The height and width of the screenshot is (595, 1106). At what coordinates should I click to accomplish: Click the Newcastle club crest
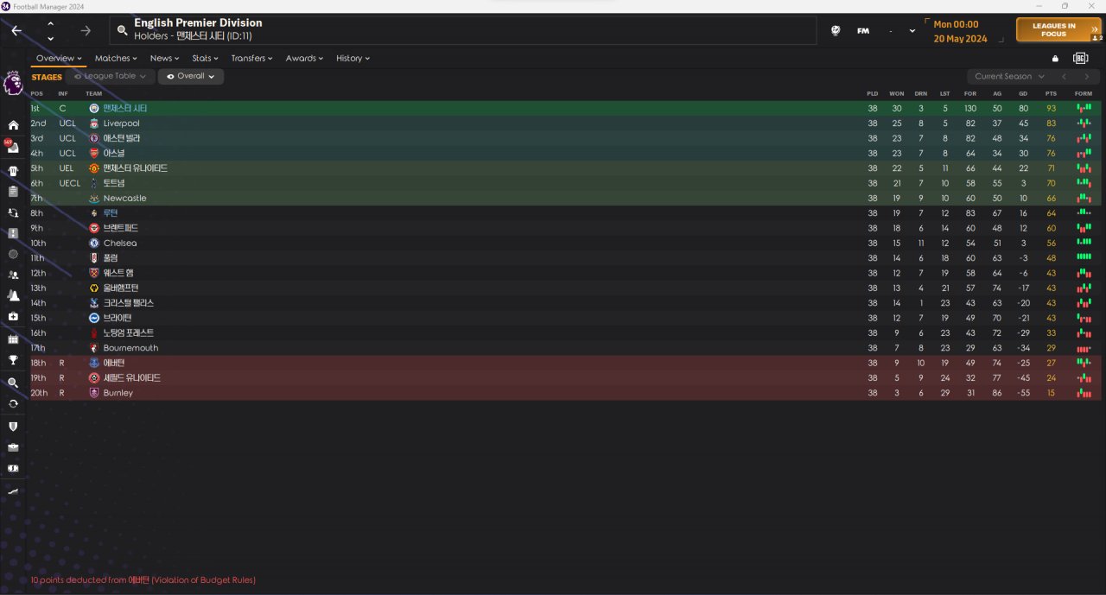point(94,199)
